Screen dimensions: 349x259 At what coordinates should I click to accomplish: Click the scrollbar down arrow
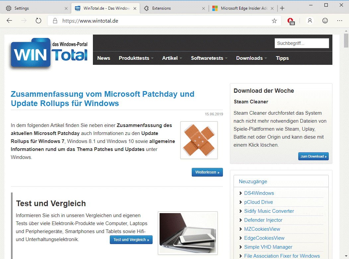[x=346, y=256]
